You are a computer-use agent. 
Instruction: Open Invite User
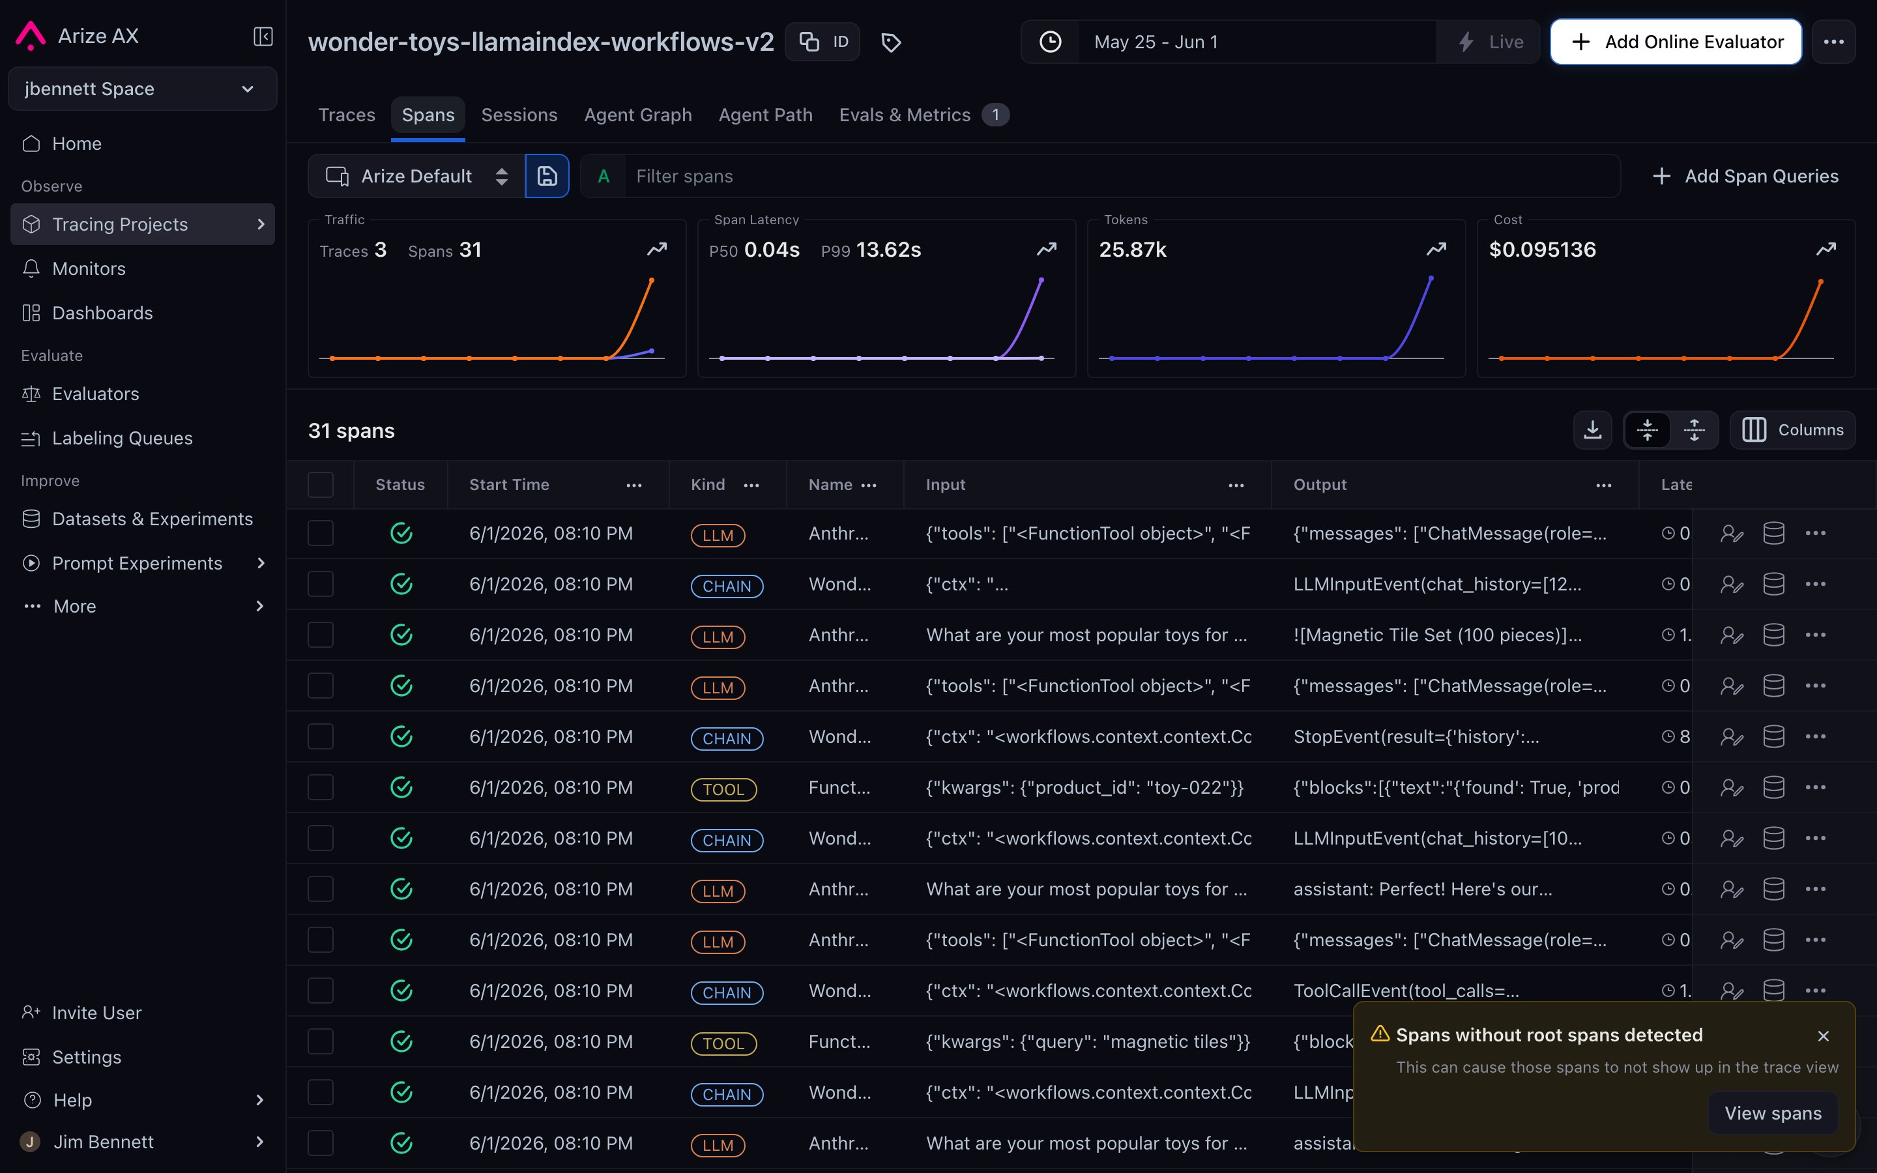click(x=143, y=1013)
